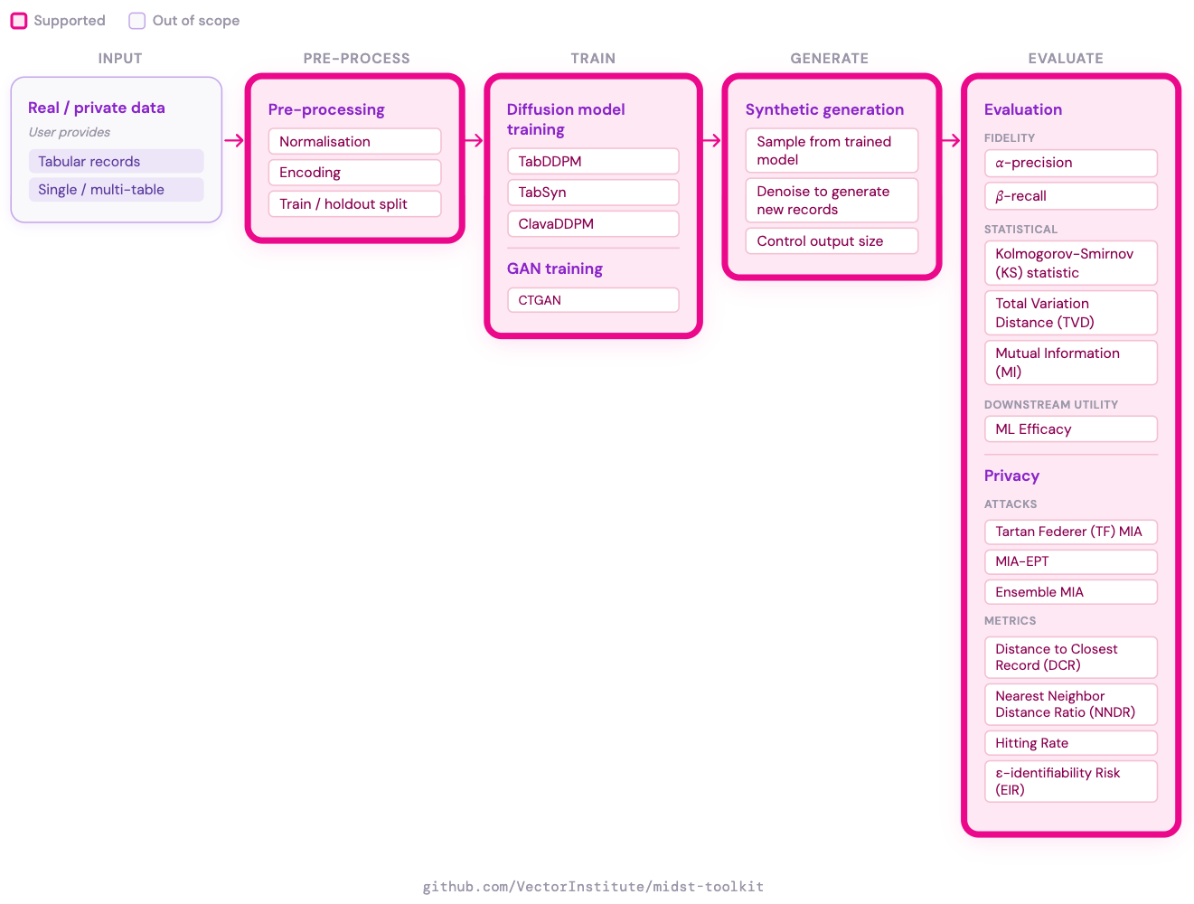This screenshot has width=1194, height=904.
Task: Select the Tabular records input field
Action: click(x=116, y=161)
